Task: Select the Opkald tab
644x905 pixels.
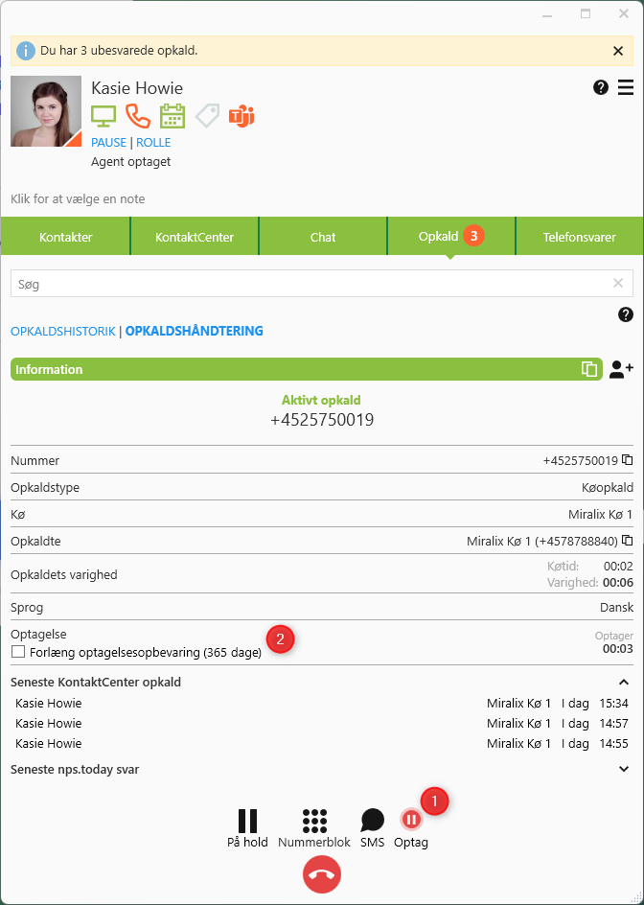Action: click(450, 237)
